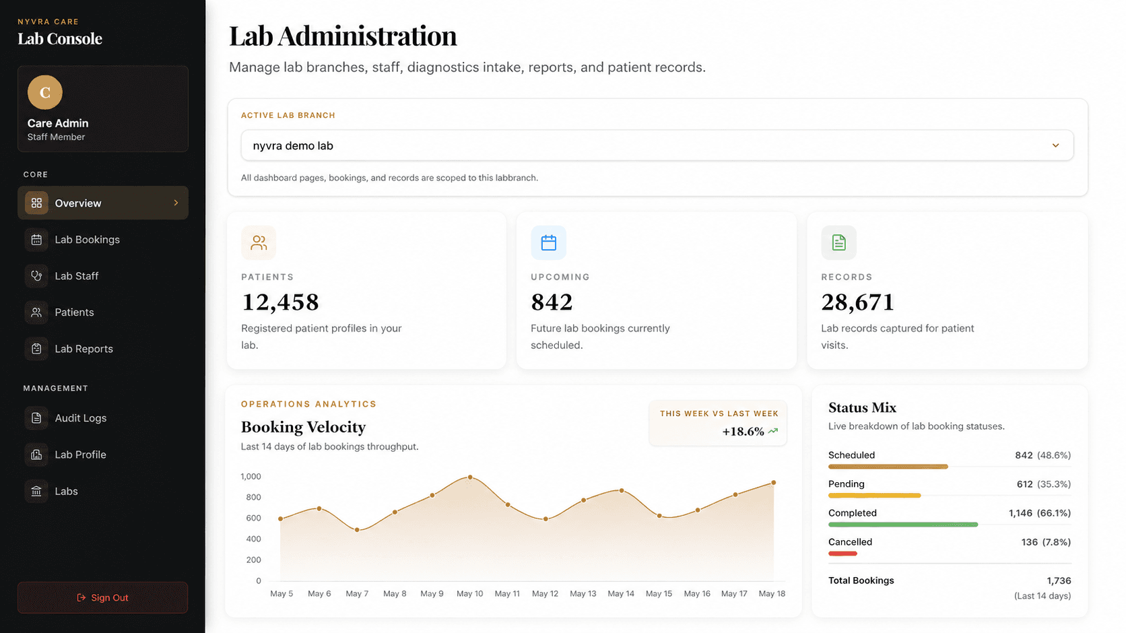Image resolution: width=1126 pixels, height=633 pixels.
Task: Click the 842 upcoming bookings value
Action: (552, 302)
